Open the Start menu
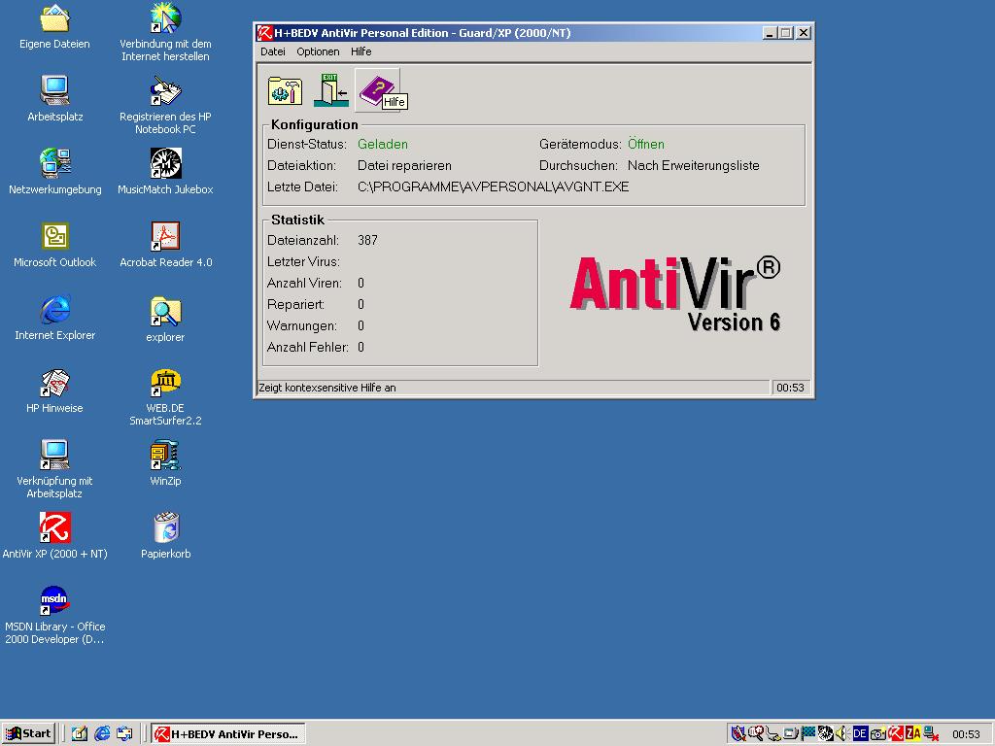995x746 pixels. coord(28,734)
